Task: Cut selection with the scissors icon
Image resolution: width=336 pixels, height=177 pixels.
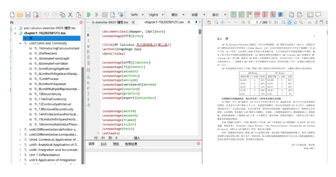Action: pyautogui.click(x=70, y=14)
